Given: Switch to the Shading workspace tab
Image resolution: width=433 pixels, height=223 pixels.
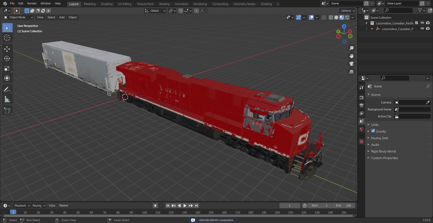Looking at the screenshot, I should pyautogui.click(x=164, y=4).
